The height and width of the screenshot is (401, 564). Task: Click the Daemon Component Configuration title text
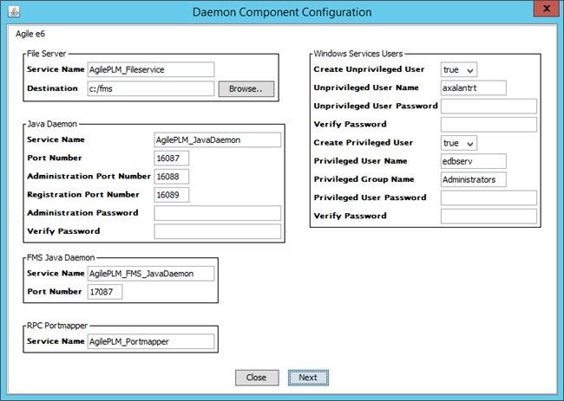click(282, 12)
